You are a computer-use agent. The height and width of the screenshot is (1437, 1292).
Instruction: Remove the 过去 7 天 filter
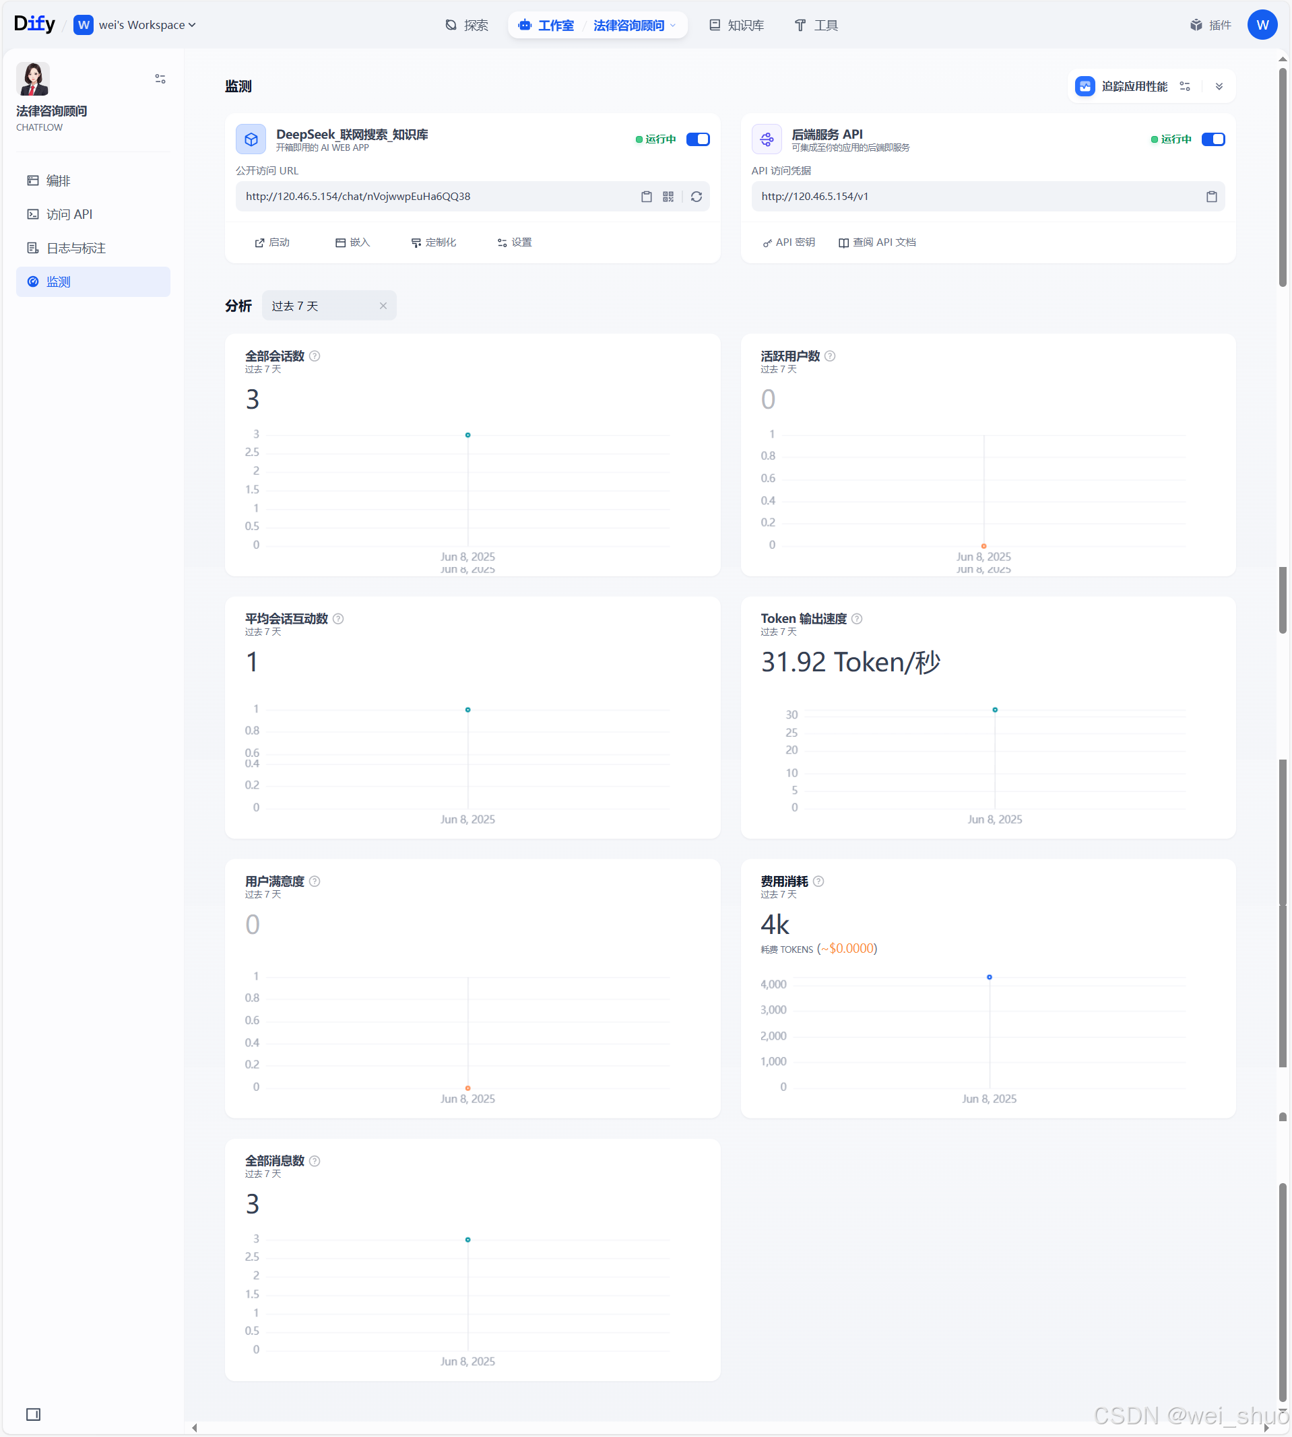tap(383, 305)
